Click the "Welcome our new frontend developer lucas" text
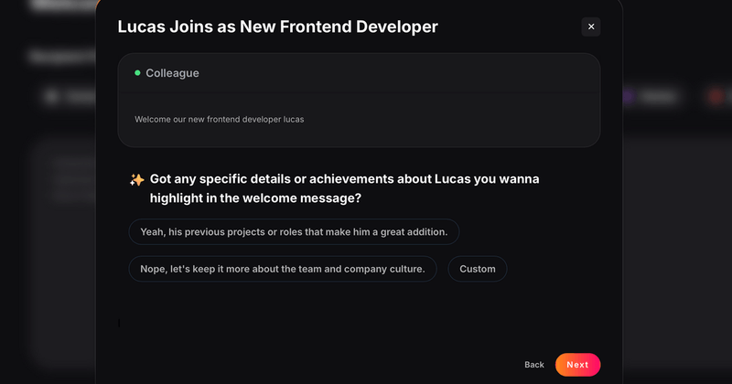This screenshot has height=384, width=732. coord(220,119)
